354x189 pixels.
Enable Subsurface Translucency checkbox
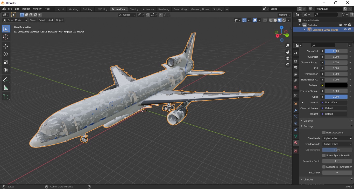pos(324,167)
